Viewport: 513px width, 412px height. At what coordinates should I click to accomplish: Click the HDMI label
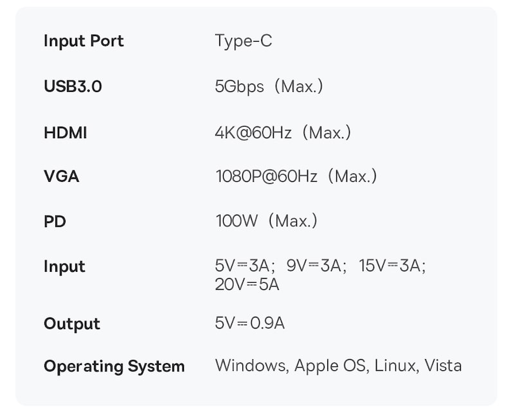coord(66,133)
